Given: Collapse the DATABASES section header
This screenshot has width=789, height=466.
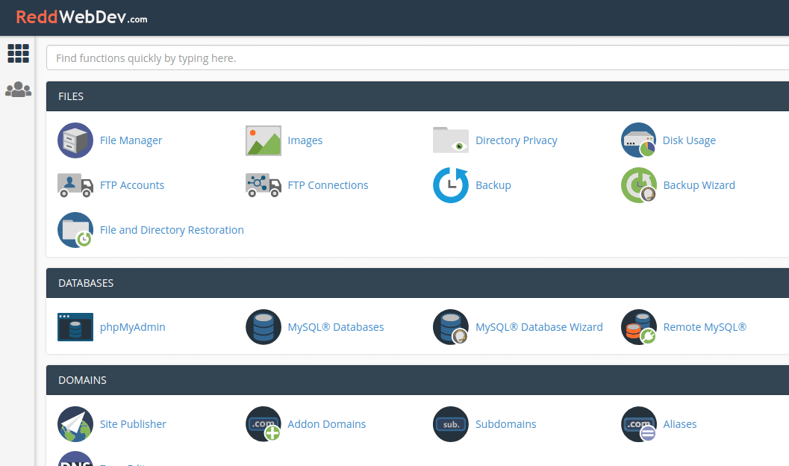Looking at the screenshot, I should point(418,283).
